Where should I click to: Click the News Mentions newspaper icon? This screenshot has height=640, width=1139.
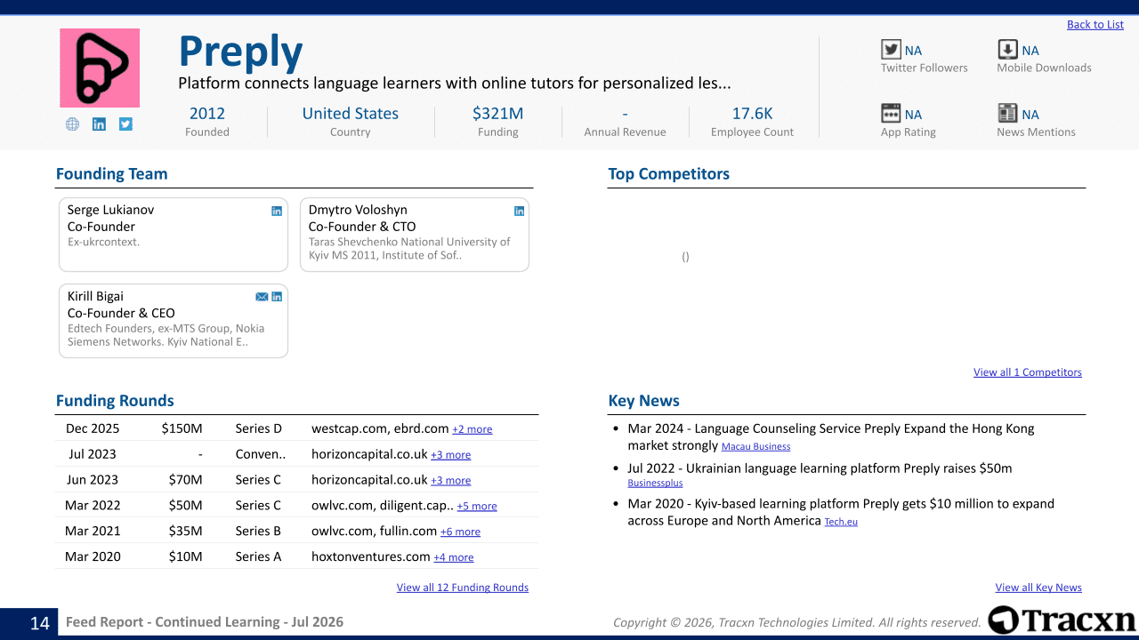[x=1007, y=114]
